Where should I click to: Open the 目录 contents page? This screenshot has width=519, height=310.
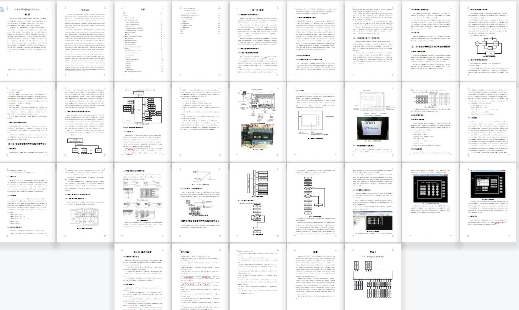coord(142,41)
